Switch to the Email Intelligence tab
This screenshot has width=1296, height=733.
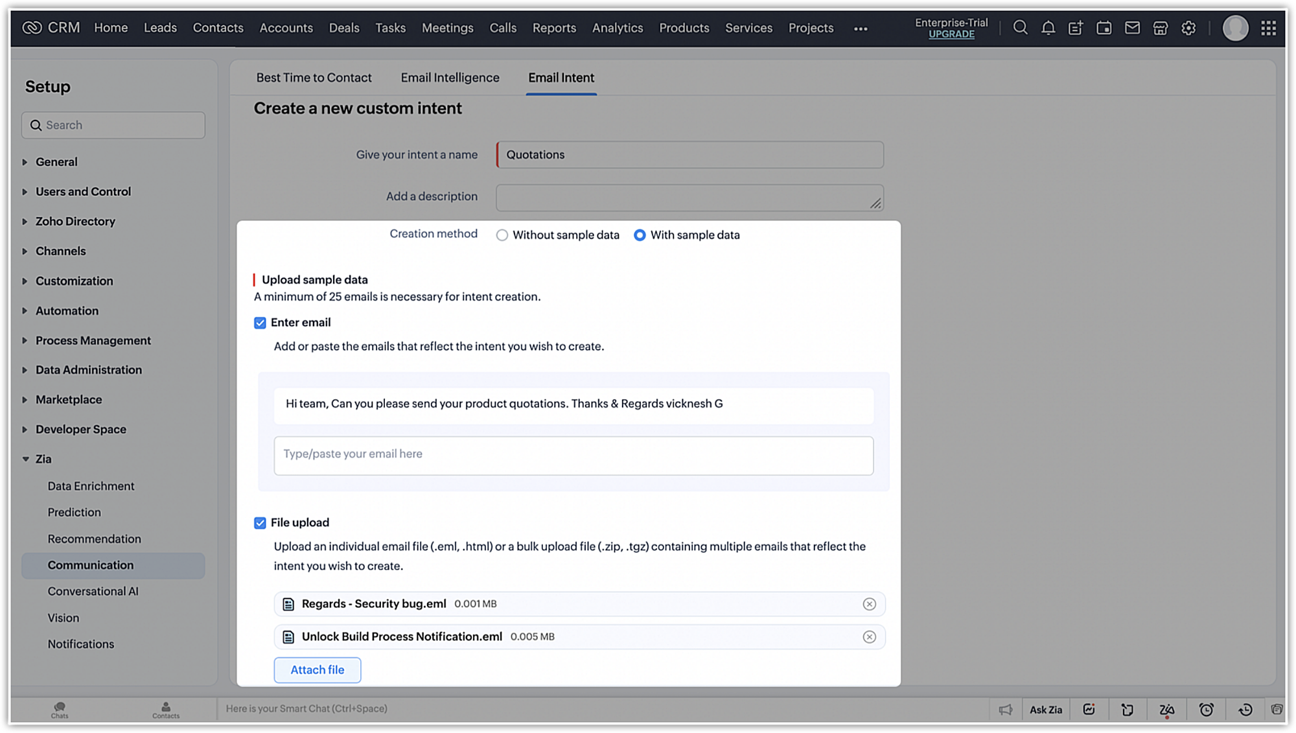coord(450,78)
